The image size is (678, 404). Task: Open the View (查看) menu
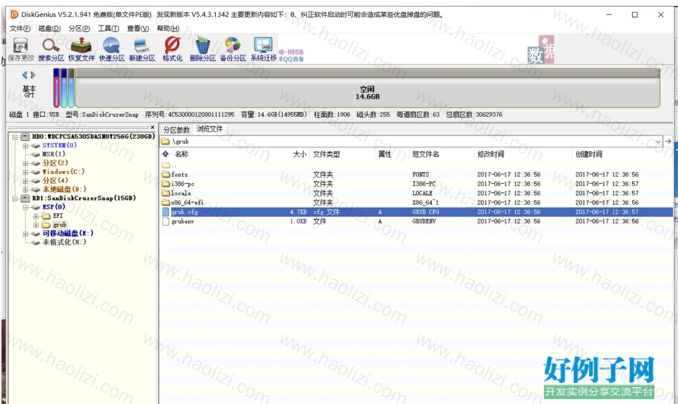point(138,28)
